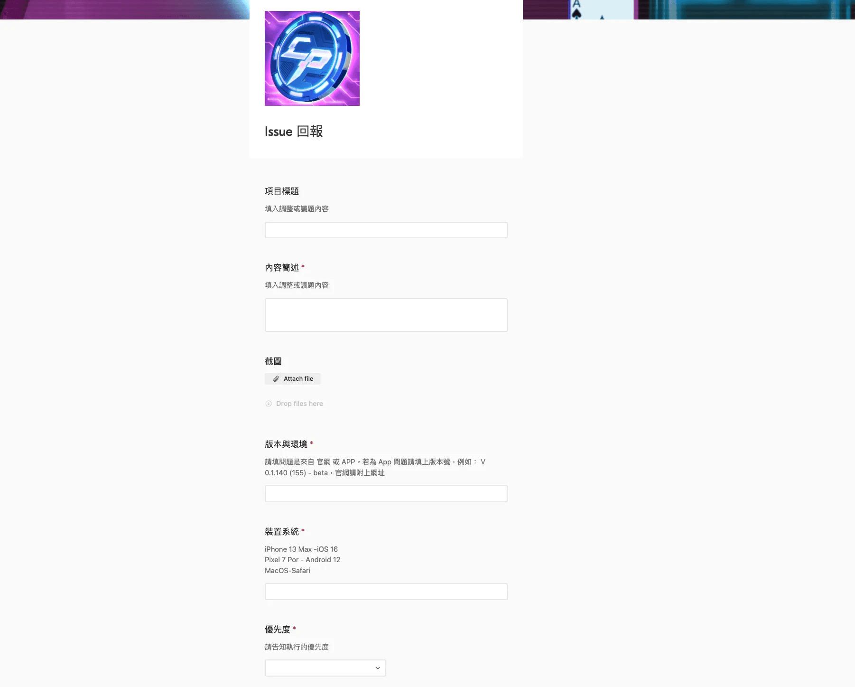
Task: Click the Issue 回報 form heading
Action: coord(294,132)
